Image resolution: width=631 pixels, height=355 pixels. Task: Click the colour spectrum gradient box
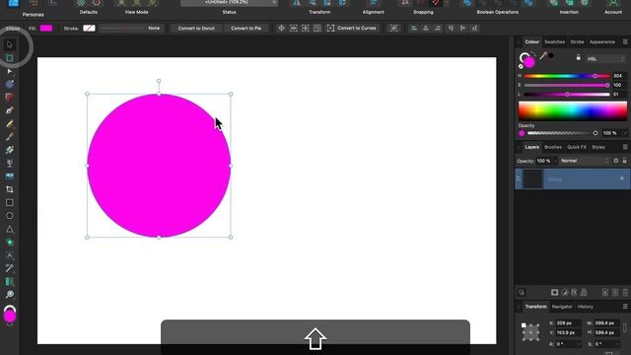tap(572, 110)
